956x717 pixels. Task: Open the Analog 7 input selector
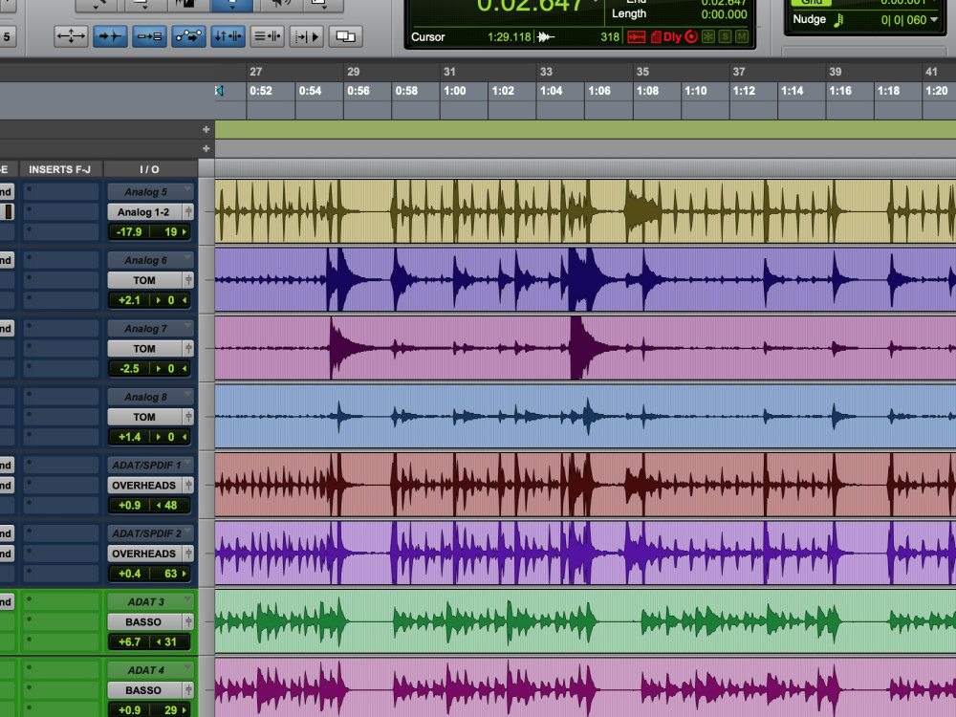[151, 329]
